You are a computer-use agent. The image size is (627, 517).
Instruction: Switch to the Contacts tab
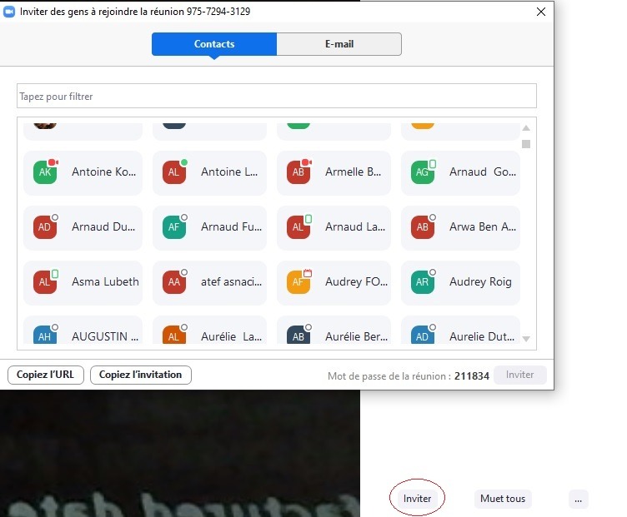pos(214,44)
